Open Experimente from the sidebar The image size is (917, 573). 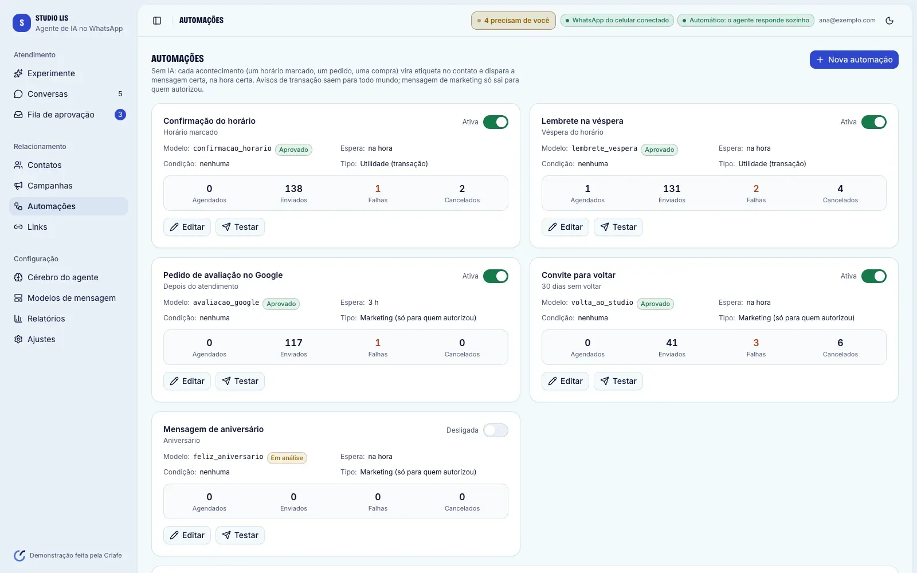pos(69,73)
